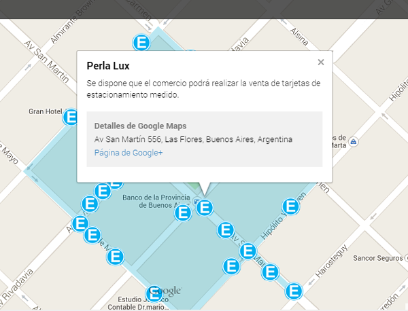This screenshot has height=311, width=408.
Task: Close the Perla Lux info window
Action: tap(321, 62)
